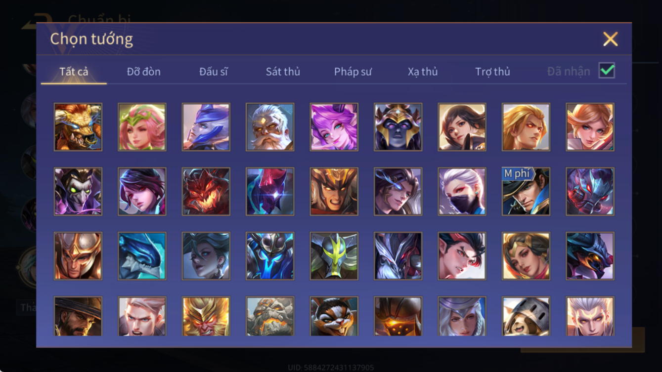
Task: Select the golden monkey king hero
Action: [x=206, y=316]
